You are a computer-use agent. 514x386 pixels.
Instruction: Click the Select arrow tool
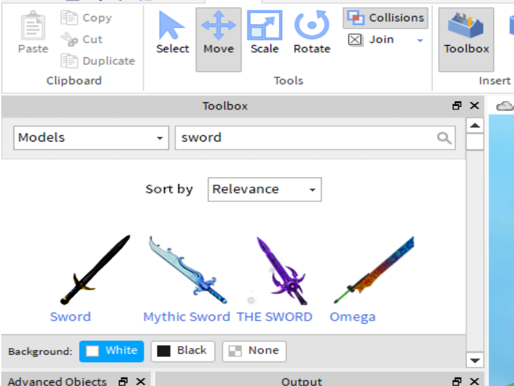click(x=172, y=37)
